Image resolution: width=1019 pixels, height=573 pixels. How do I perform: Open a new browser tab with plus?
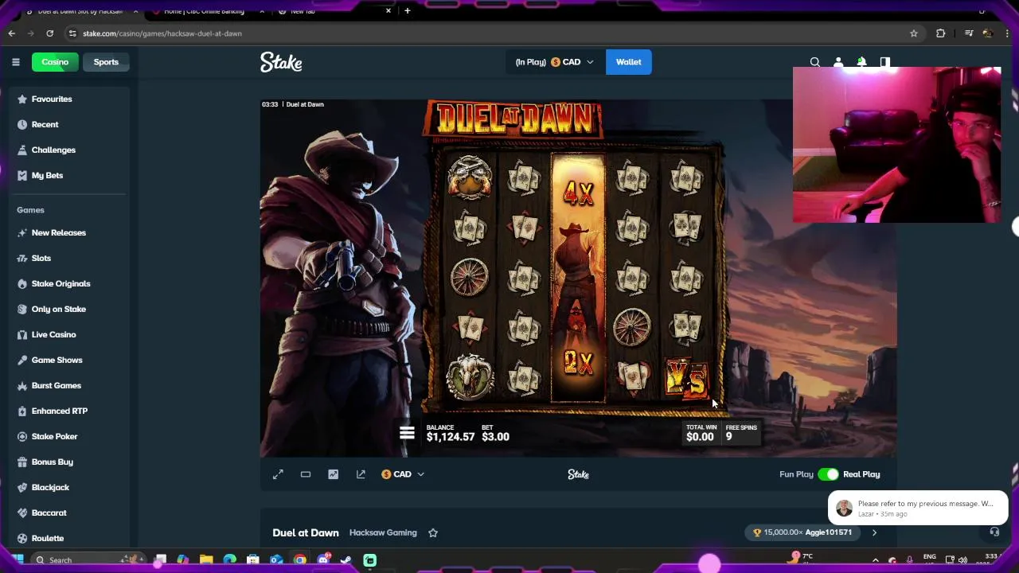point(407,11)
